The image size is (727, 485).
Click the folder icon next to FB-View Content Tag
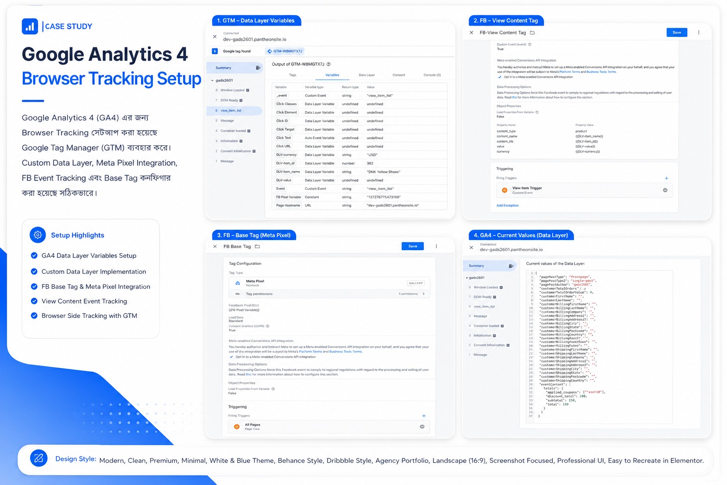532,33
